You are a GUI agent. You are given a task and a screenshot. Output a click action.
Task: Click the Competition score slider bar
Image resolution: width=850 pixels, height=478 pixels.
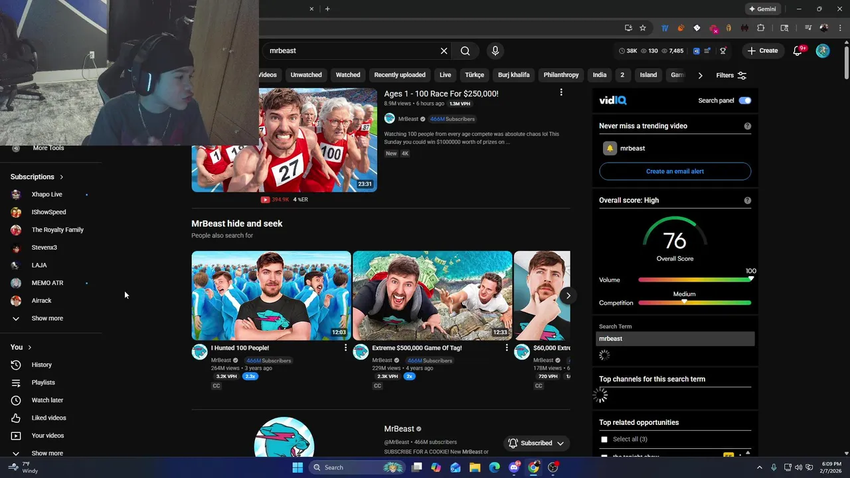pyautogui.click(x=695, y=303)
